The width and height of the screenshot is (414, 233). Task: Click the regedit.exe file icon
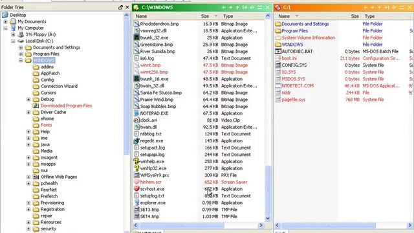click(x=136, y=141)
